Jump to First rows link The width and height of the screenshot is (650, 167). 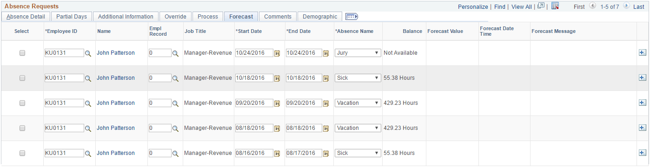point(579,7)
